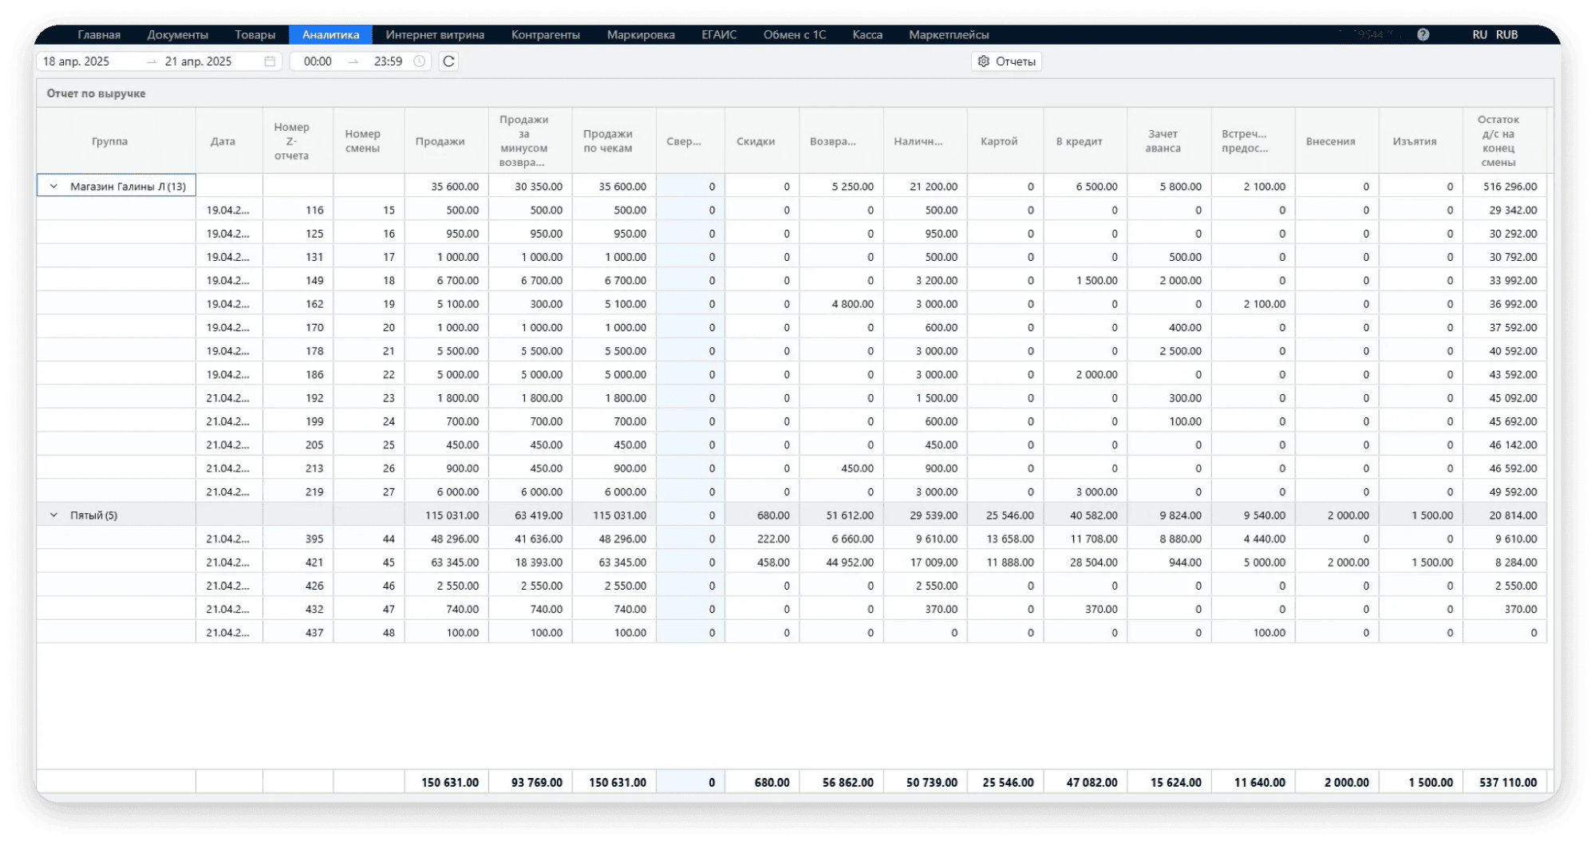Click the Отчеты settings button
The image size is (1595, 845).
point(1006,61)
